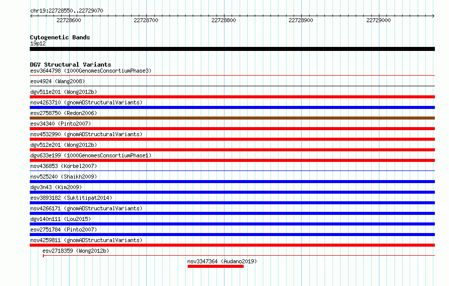Viewport: 449px width, 286px height.
Task: Click the blue nsv4263710 variant bar
Action: pos(232,107)
